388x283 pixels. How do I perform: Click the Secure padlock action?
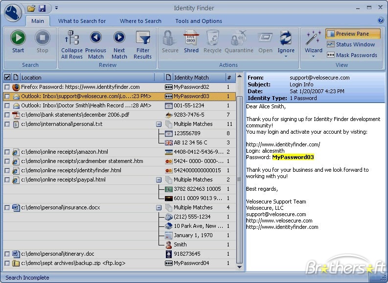[170, 38]
